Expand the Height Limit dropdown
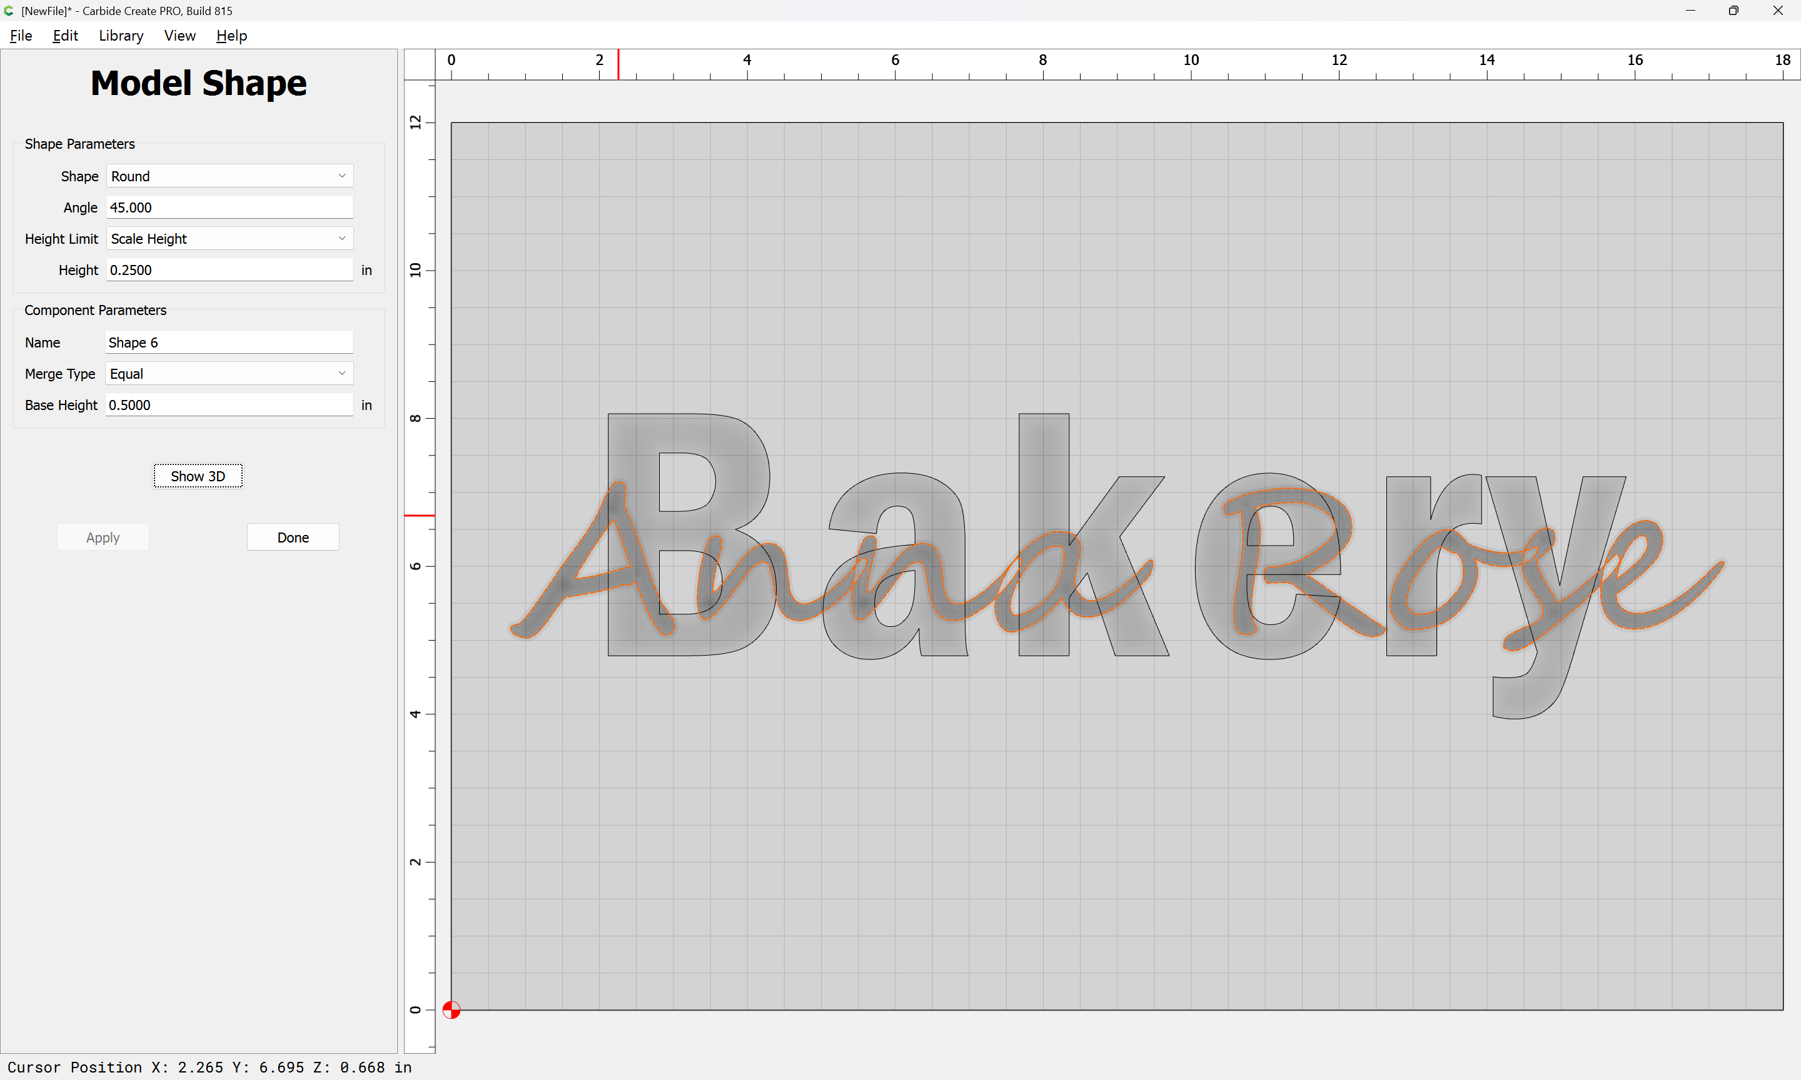This screenshot has width=1801, height=1080. 230,239
